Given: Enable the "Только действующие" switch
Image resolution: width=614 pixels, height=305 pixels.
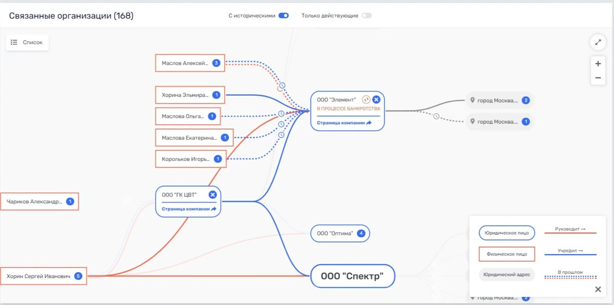Looking at the screenshot, I should pos(367,16).
